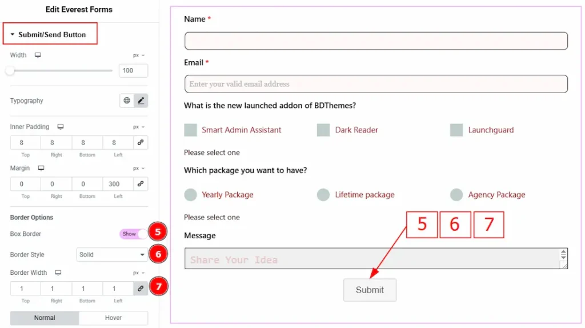Viewport: 585px width, 328px height.
Task: Open the Width px unit dropdown
Action: tap(139, 55)
